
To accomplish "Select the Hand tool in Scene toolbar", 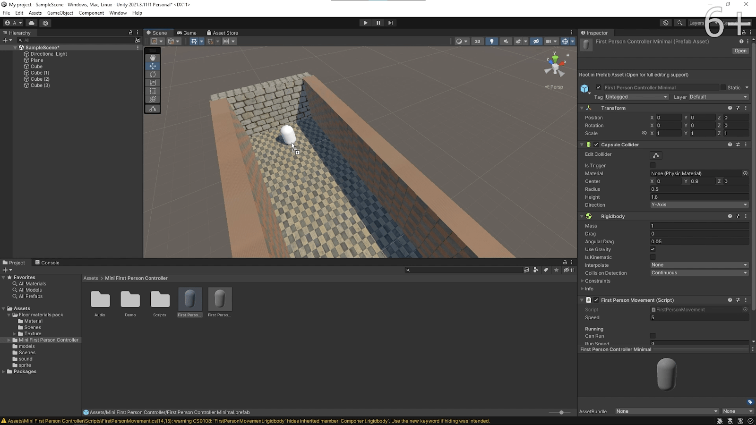I will pos(153,58).
